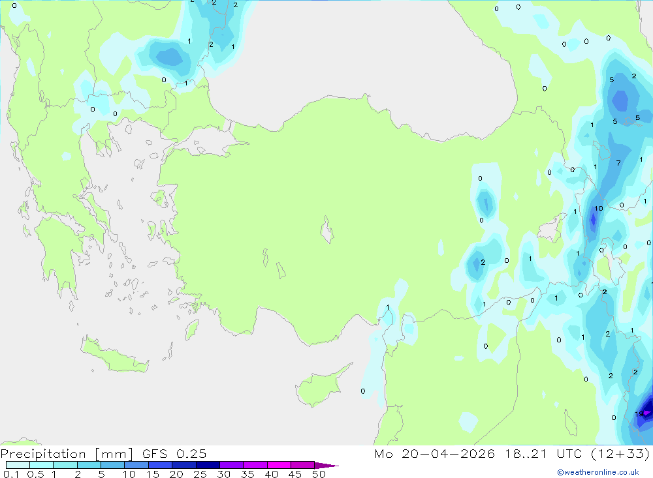Click the 10–15 mm legend color box
The image size is (653, 478).
[x=136, y=465]
